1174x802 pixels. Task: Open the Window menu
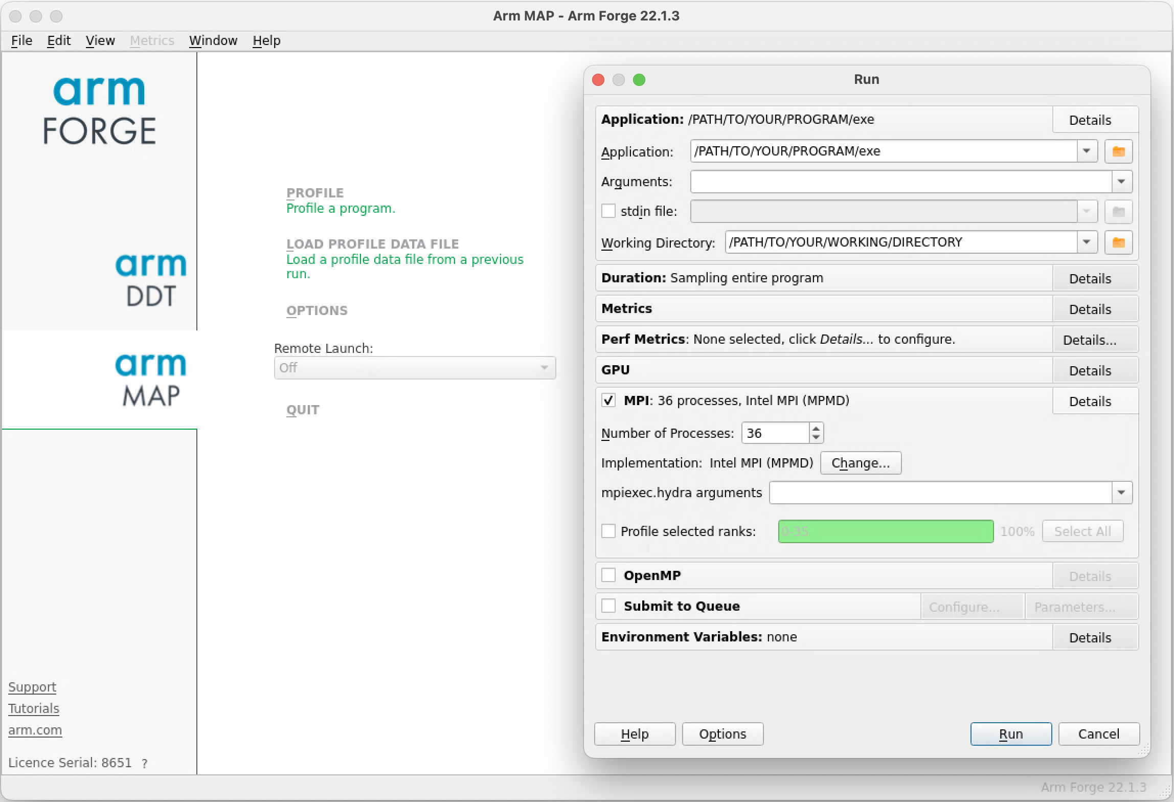[x=213, y=40]
